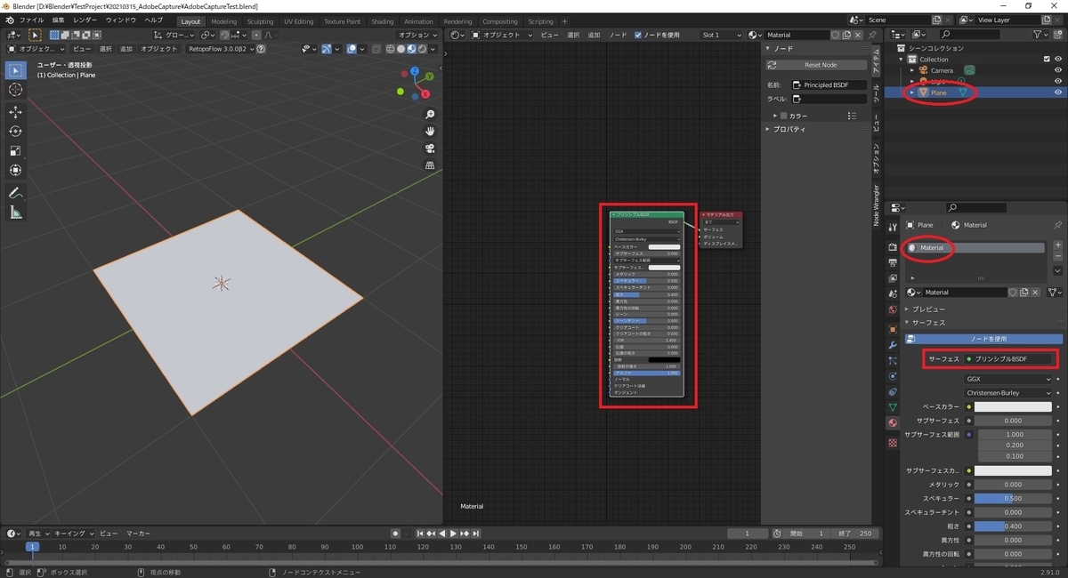Toggle camera view with the camera icon
This screenshot has height=578, width=1068.
[x=430, y=149]
